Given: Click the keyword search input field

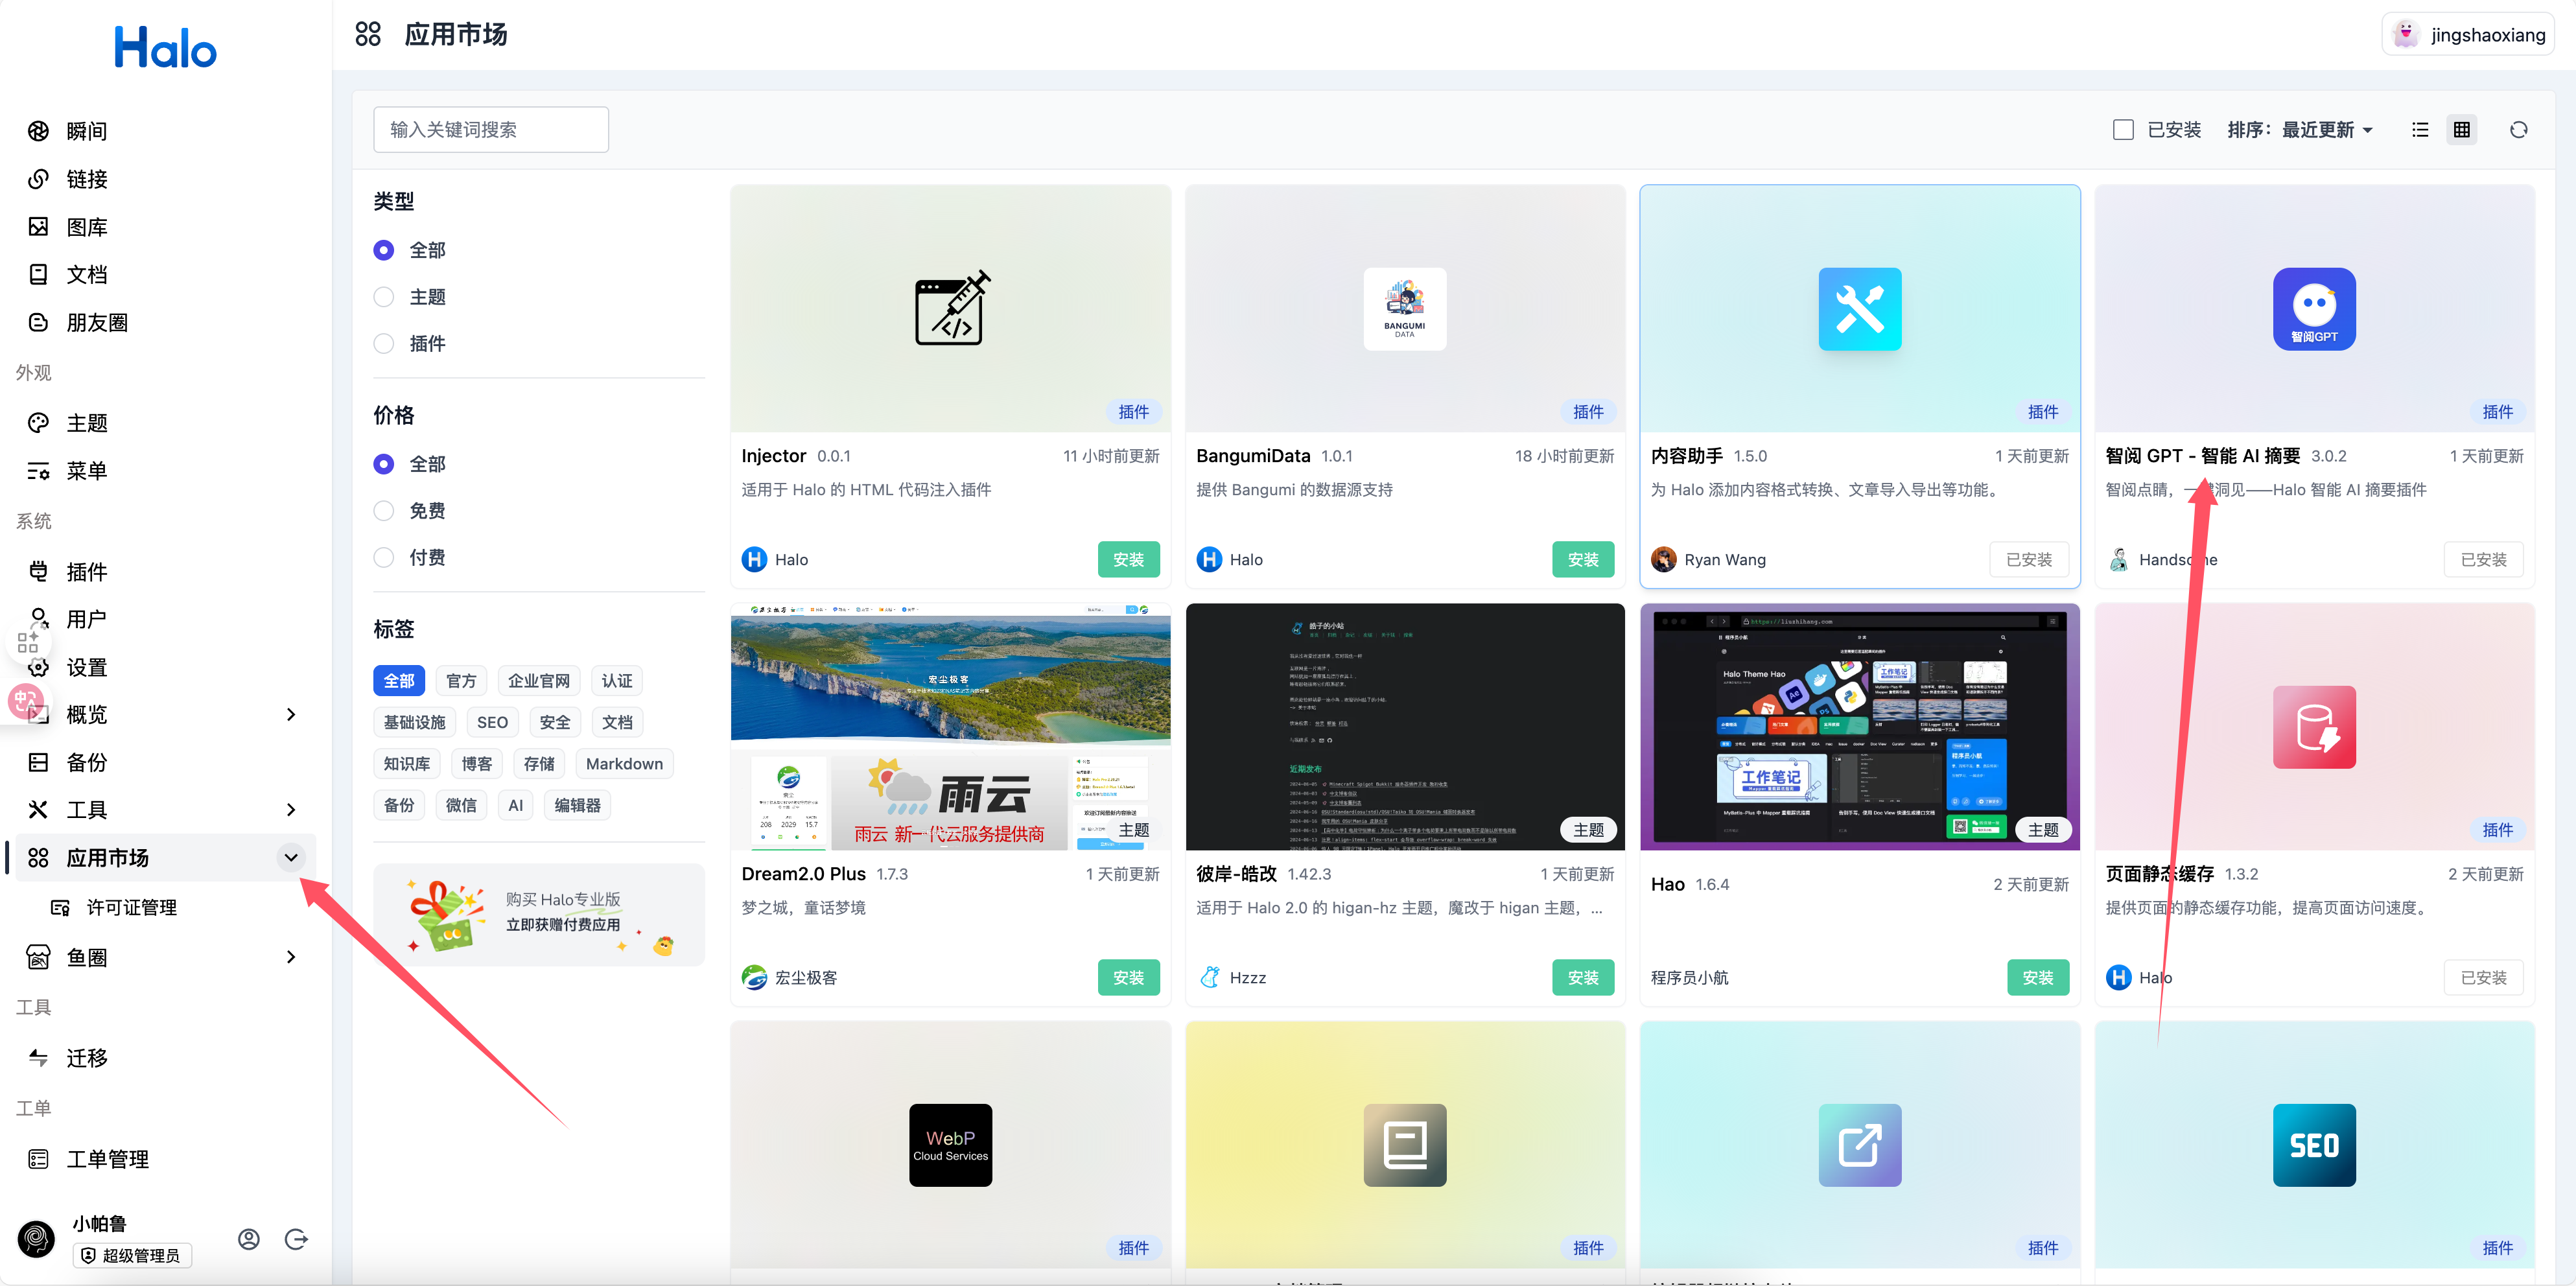Looking at the screenshot, I should click(491, 130).
